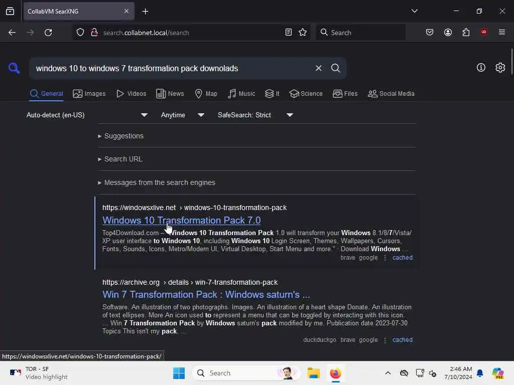Viewport: 514px width, 385px height.
Task: Open Windows 10 Transformation Pack 7.0 link
Action: tap(181, 221)
